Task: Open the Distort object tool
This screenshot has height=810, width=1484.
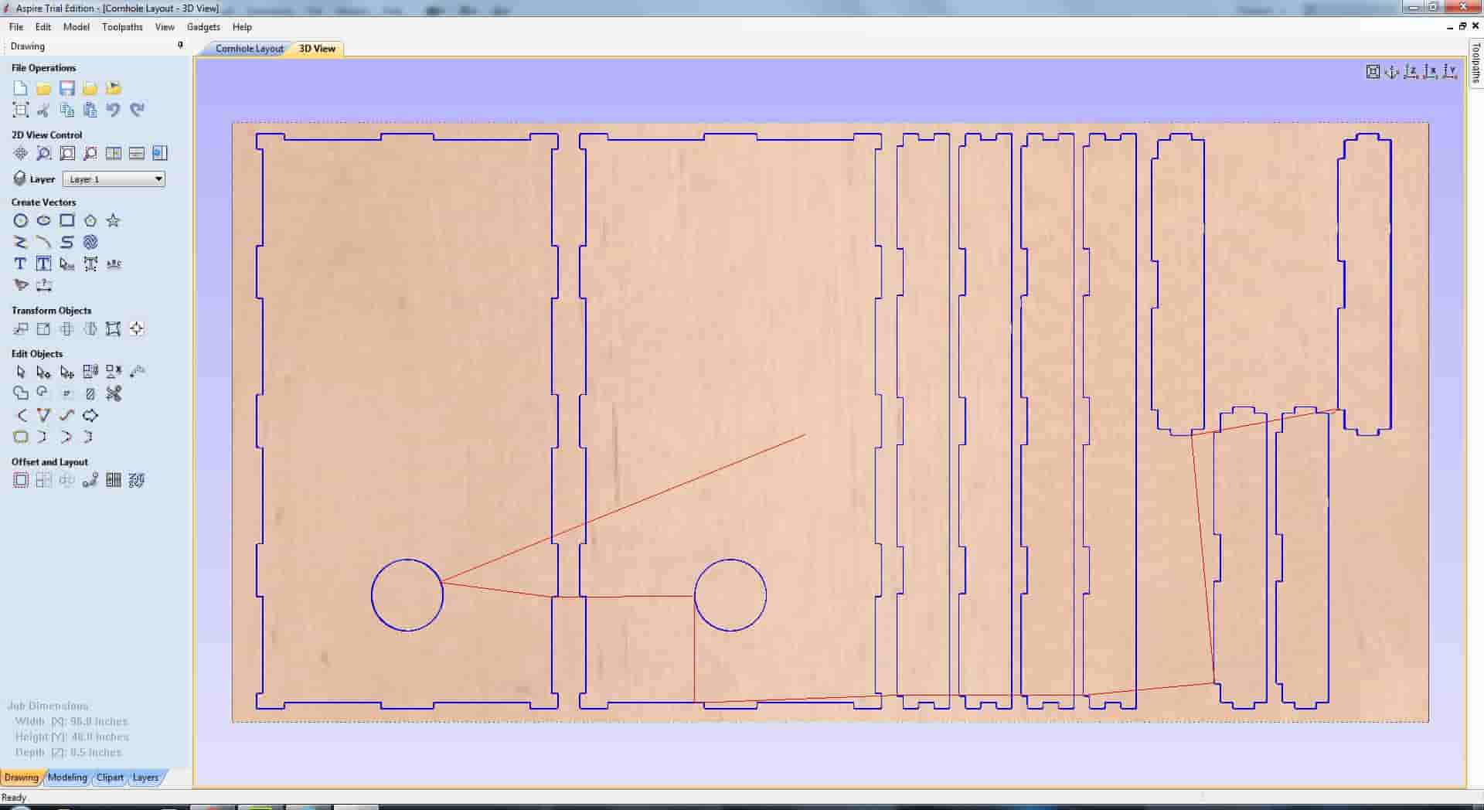Action: [114, 328]
